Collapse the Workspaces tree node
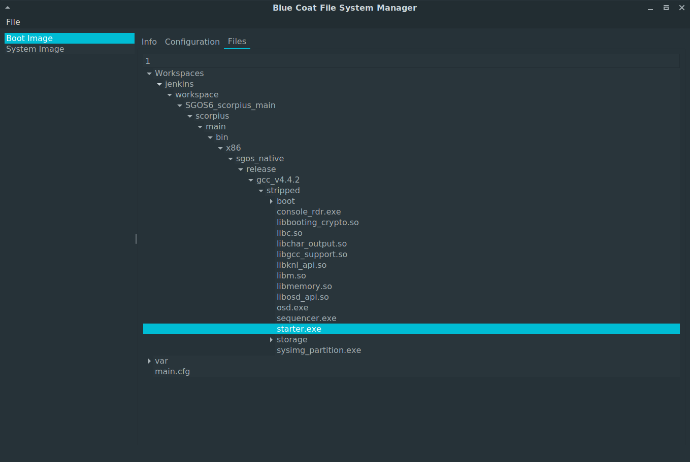The width and height of the screenshot is (690, 462). click(x=149, y=74)
